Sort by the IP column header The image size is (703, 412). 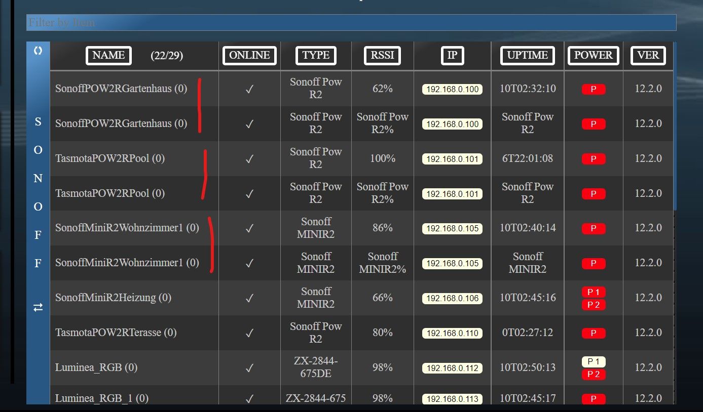[452, 55]
